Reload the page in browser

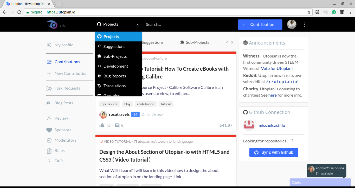[x=19, y=12]
